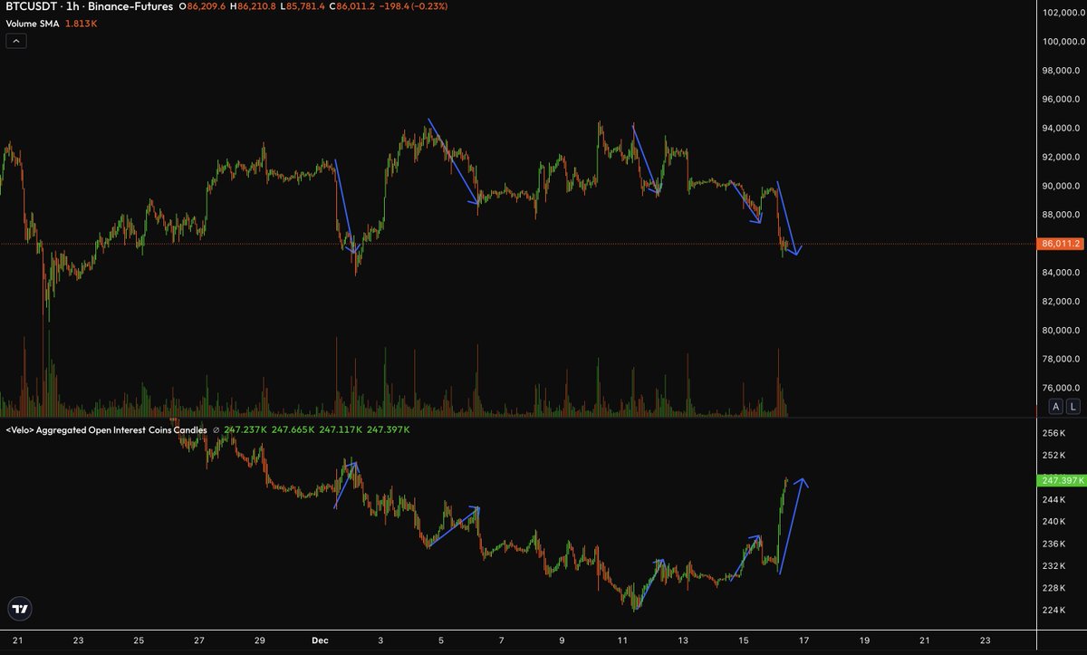Click the Velo low value 247.117K
The height and width of the screenshot is (655, 1087).
coord(341,429)
